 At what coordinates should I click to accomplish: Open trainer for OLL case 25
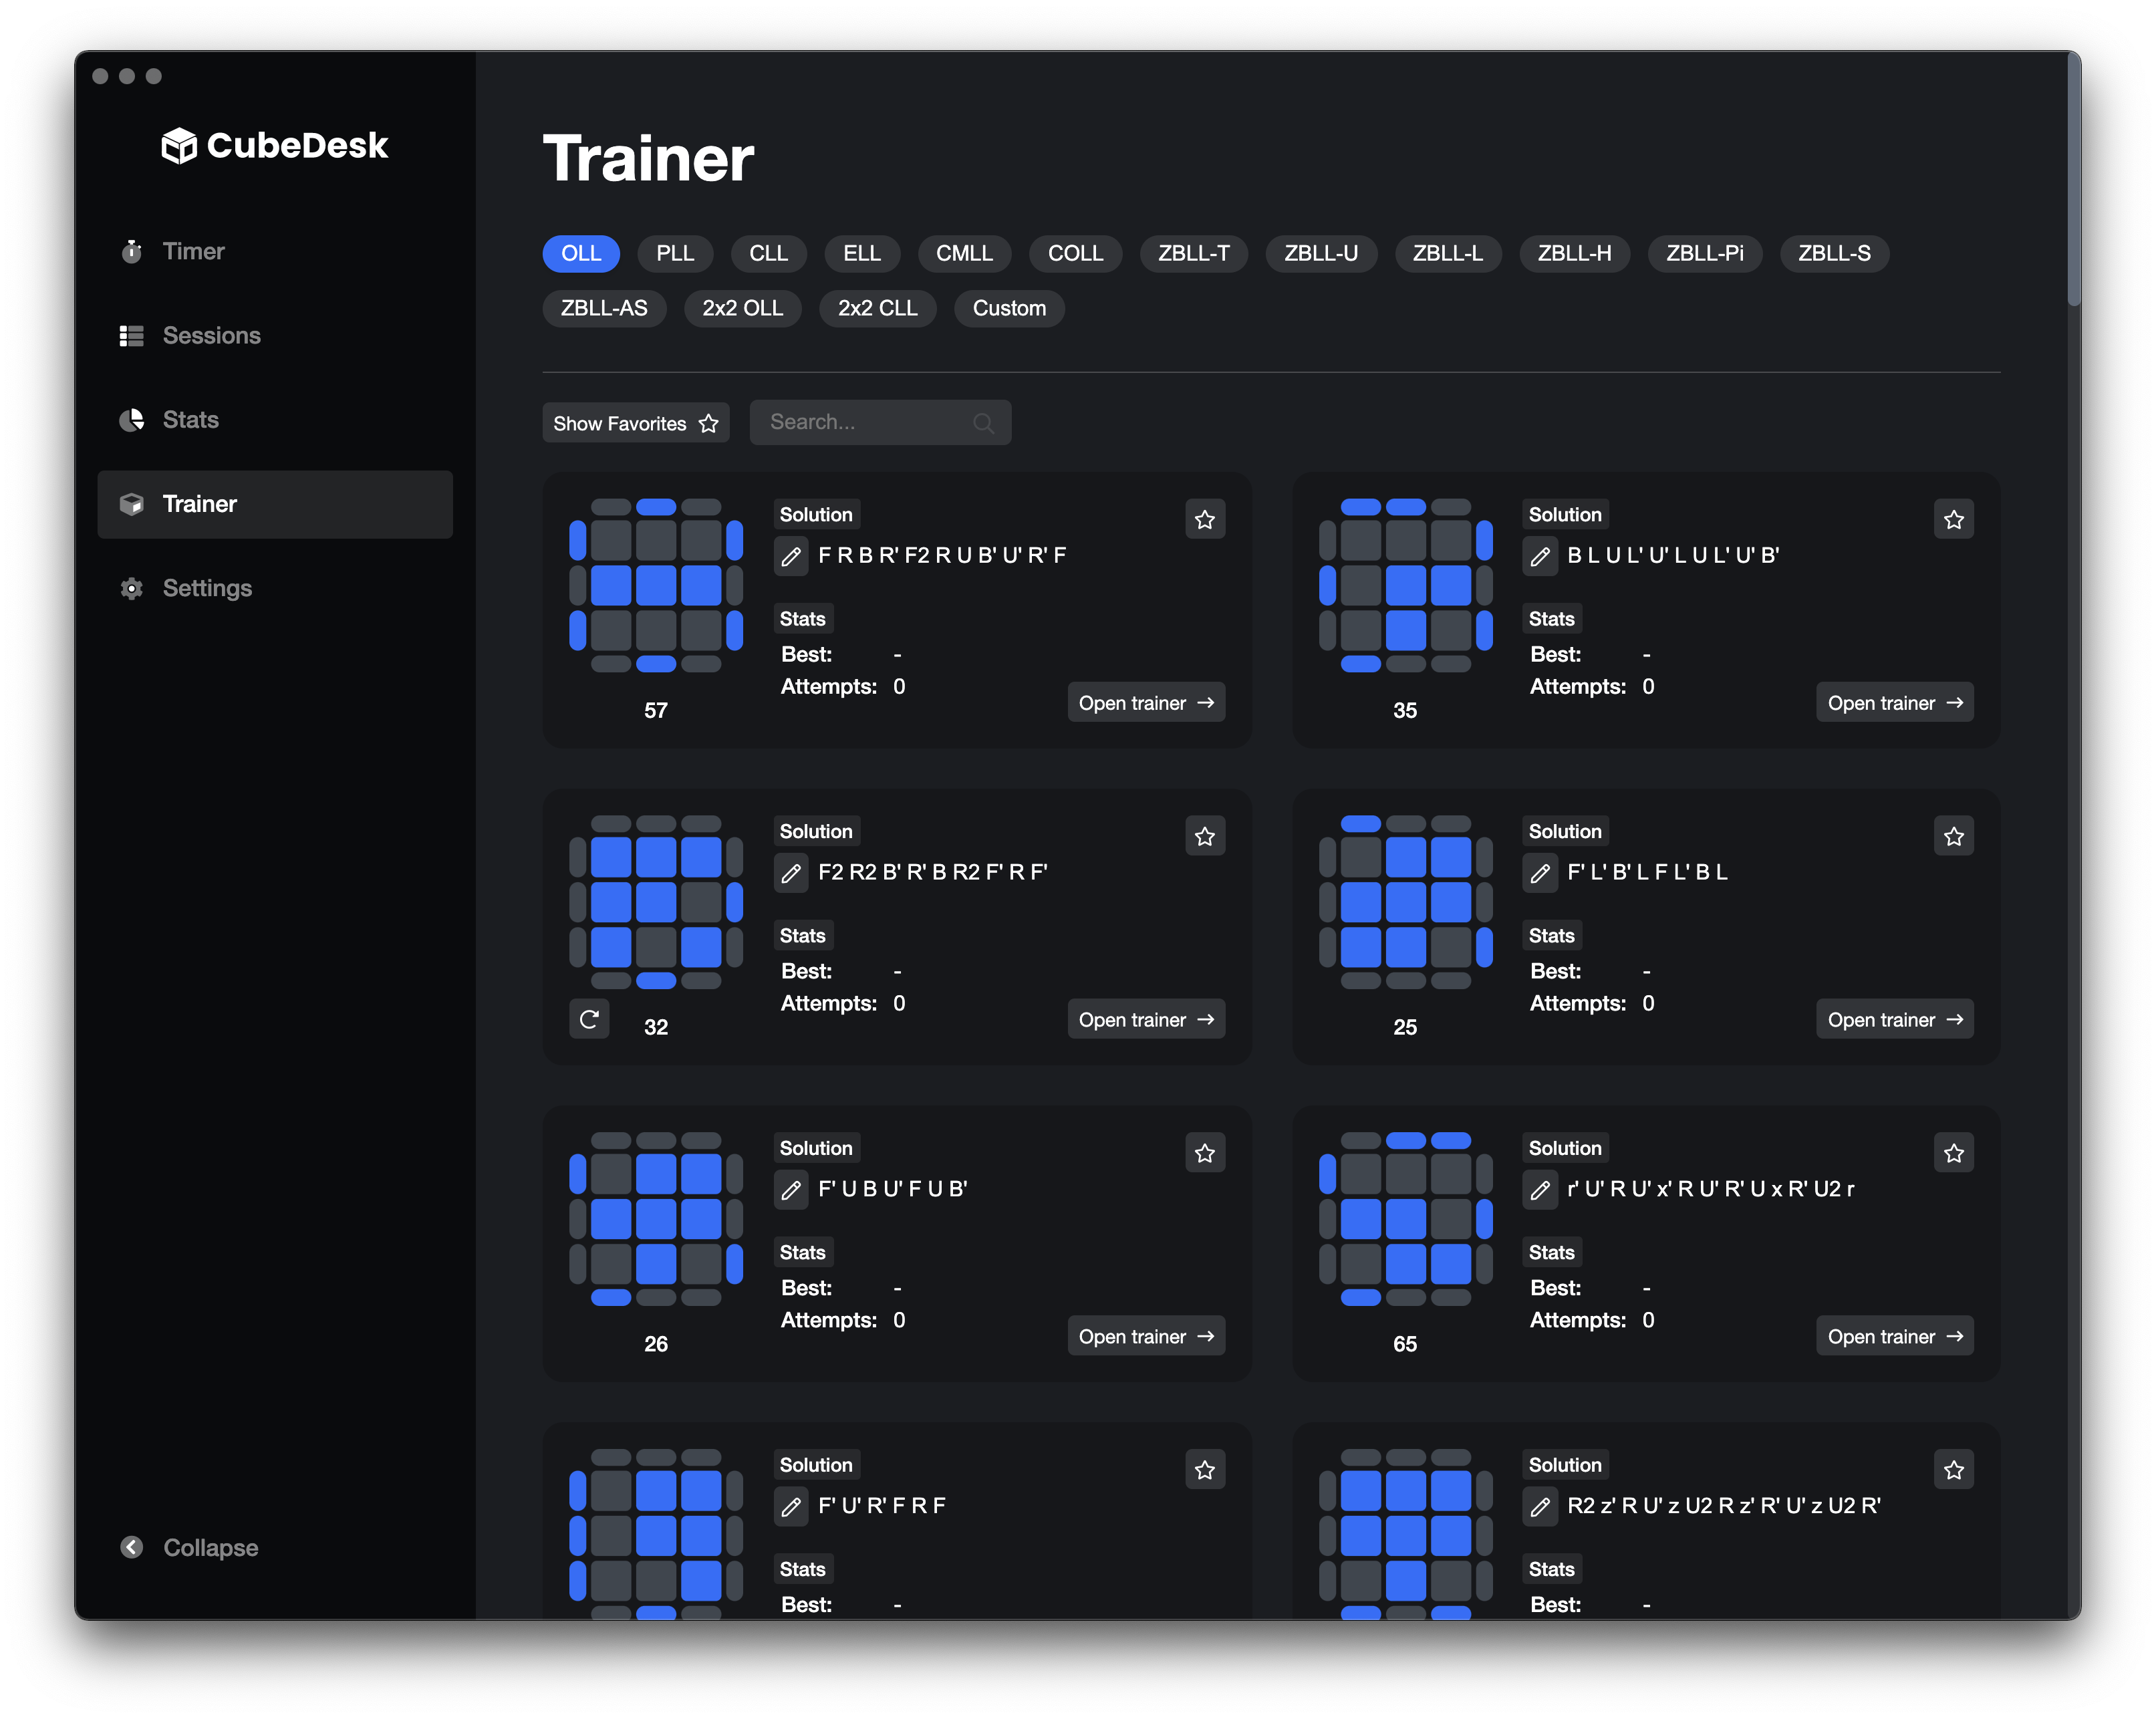click(x=1894, y=1020)
